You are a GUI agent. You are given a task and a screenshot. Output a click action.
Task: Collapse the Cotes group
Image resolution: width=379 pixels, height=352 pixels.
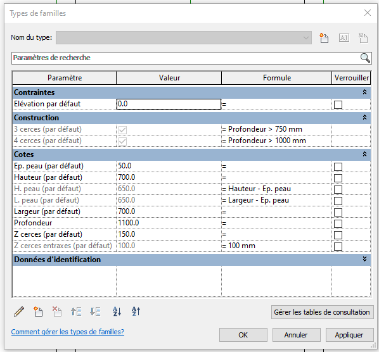tap(364, 154)
